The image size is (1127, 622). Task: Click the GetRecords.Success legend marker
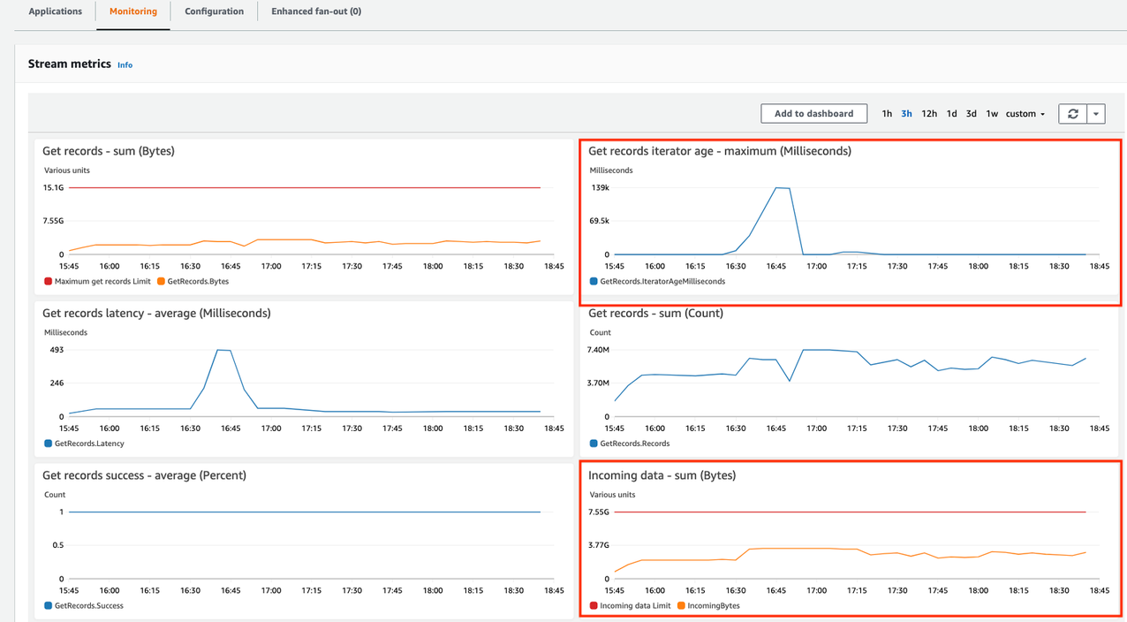coord(49,606)
